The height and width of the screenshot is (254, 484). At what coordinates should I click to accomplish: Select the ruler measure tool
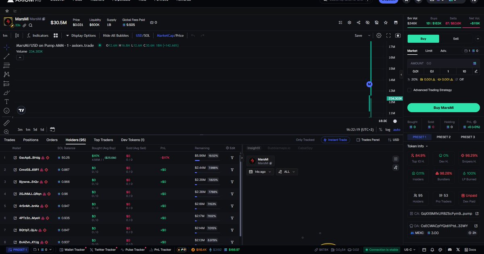coord(6,123)
